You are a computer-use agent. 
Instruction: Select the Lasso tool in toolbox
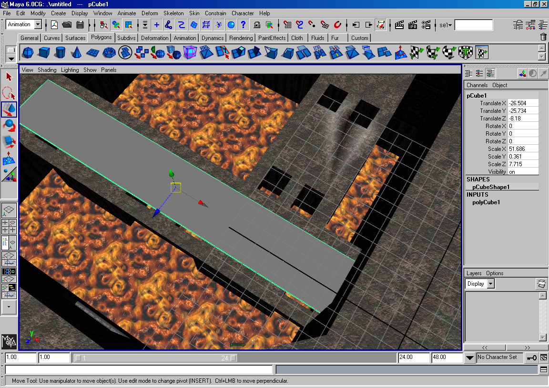[9, 92]
